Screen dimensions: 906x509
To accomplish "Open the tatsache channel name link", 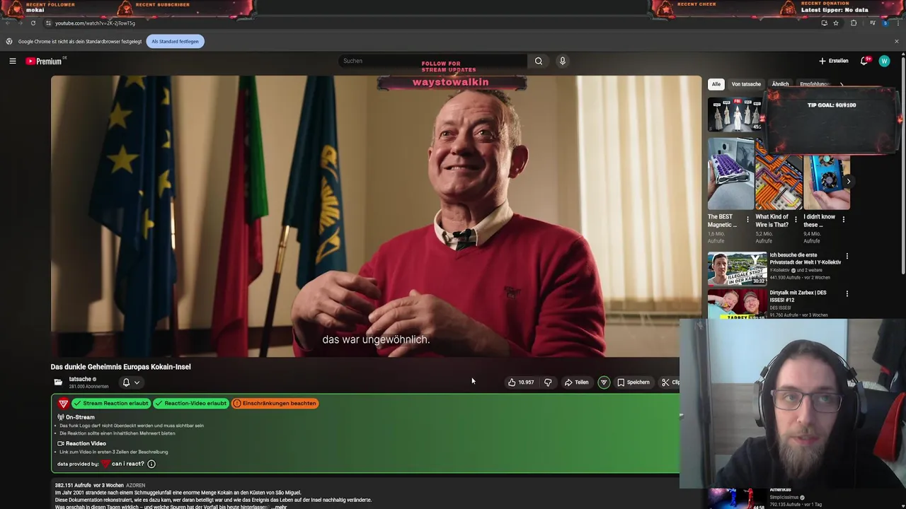I will coord(80,379).
